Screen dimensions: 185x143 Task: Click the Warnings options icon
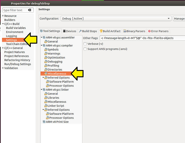click(x=46, y=53)
